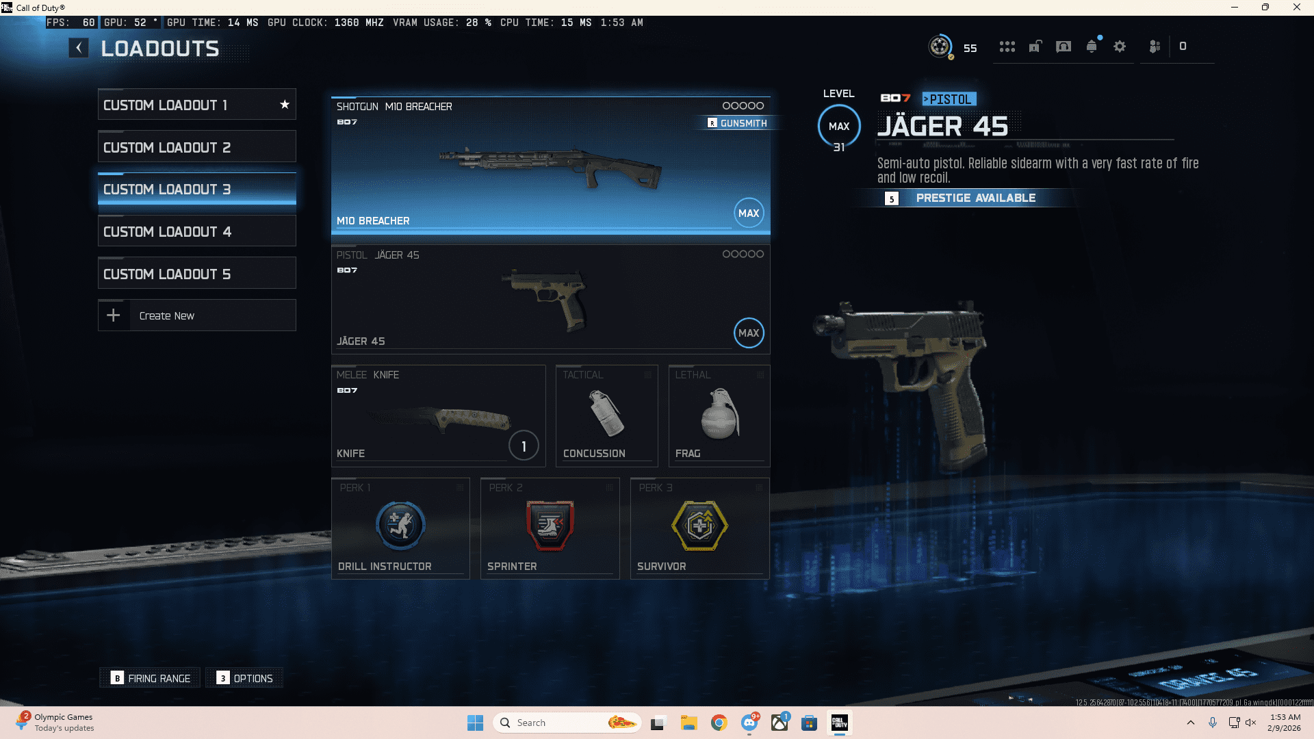The image size is (1314, 739).
Task: Click the muted volume tray icon
Action: point(1251,723)
